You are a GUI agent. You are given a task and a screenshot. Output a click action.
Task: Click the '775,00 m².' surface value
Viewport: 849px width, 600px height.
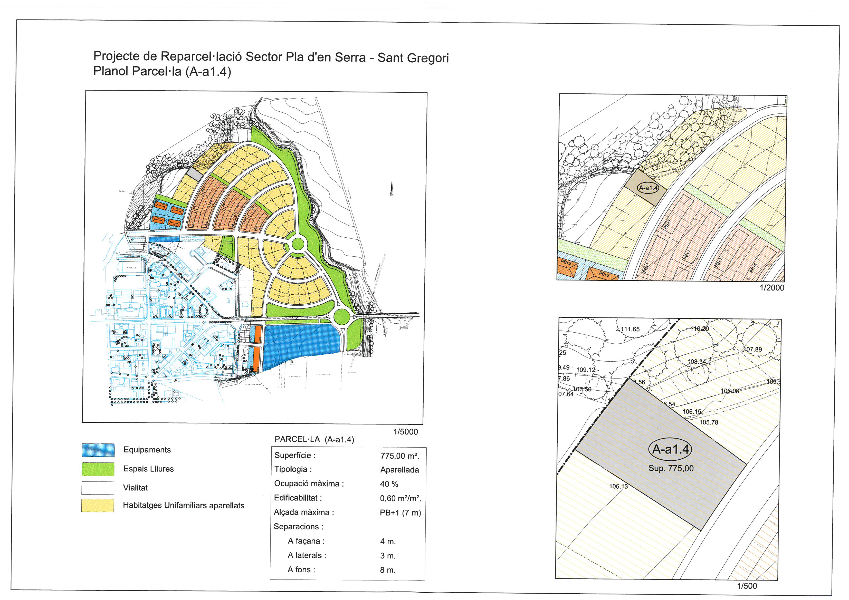[400, 456]
